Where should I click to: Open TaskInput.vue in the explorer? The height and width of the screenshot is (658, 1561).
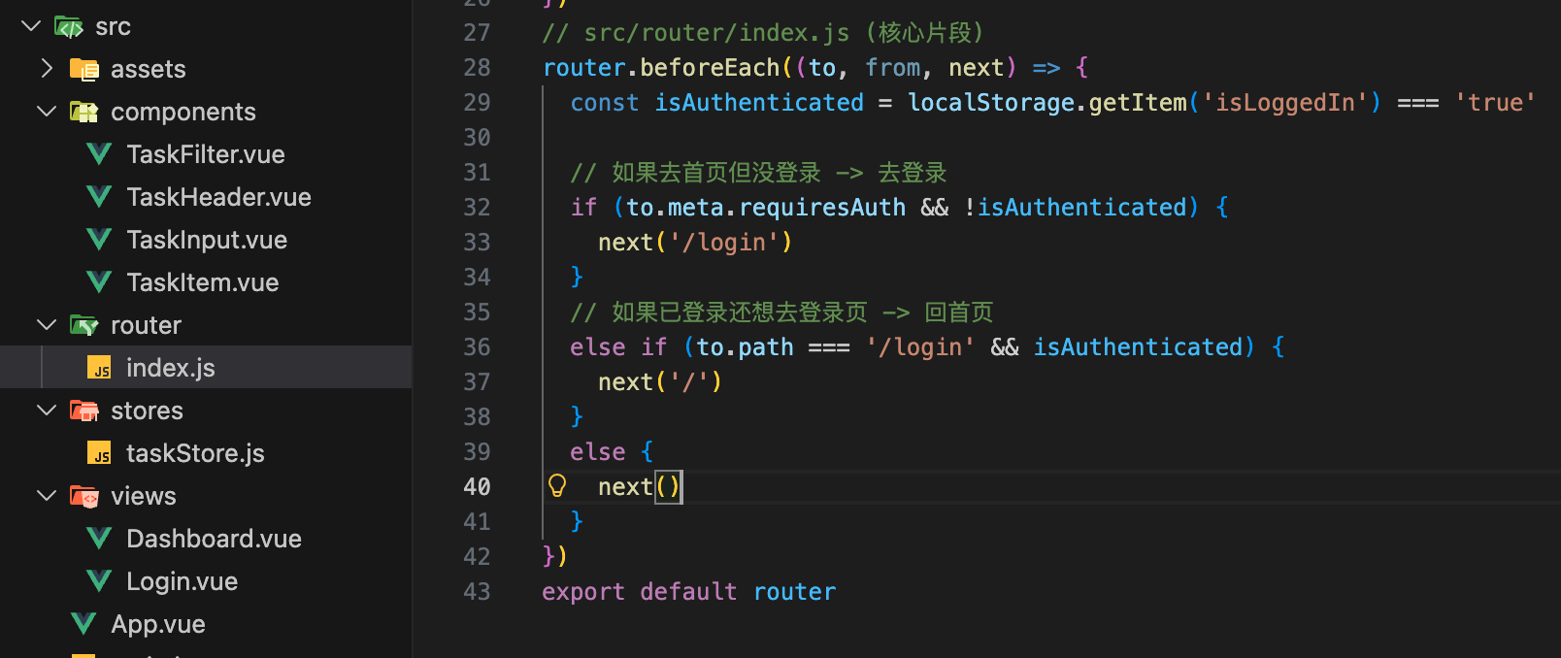[x=207, y=240]
